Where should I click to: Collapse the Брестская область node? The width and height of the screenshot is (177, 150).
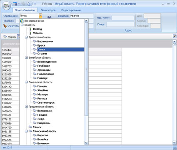[x=26, y=37]
